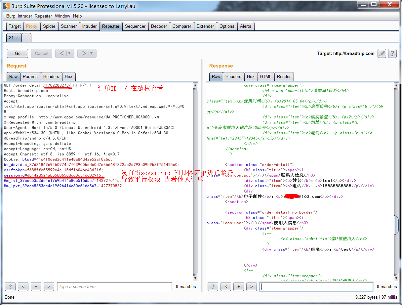Add a new repeater tab with the ellipsis tab

pos(26,38)
